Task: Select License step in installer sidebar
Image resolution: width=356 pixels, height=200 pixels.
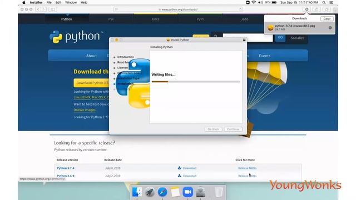Action: 122,68
